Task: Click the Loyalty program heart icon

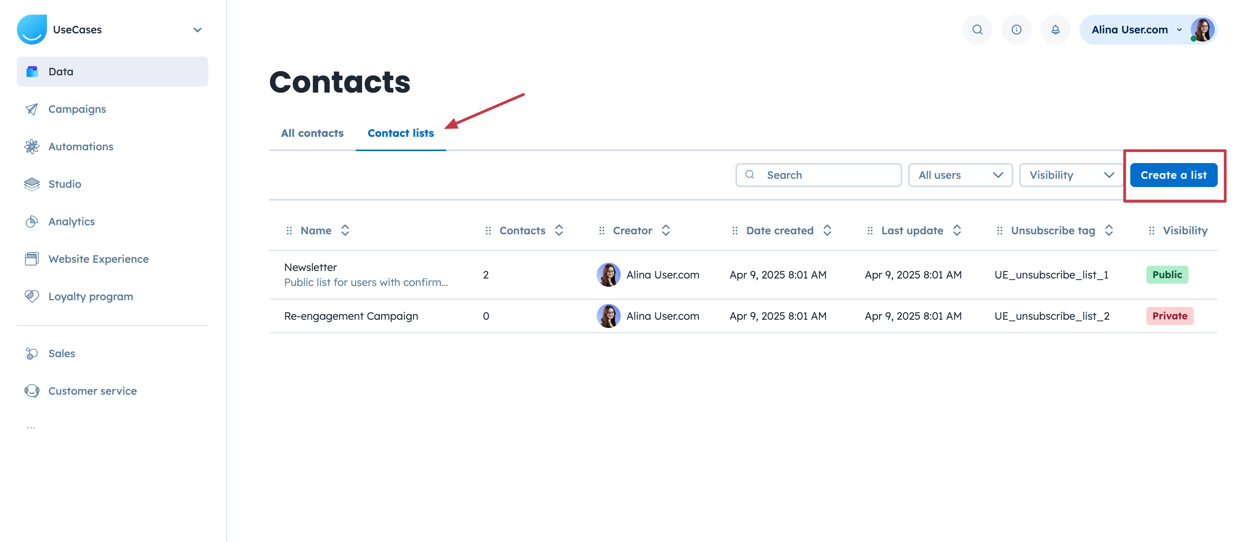Action: 32,296
